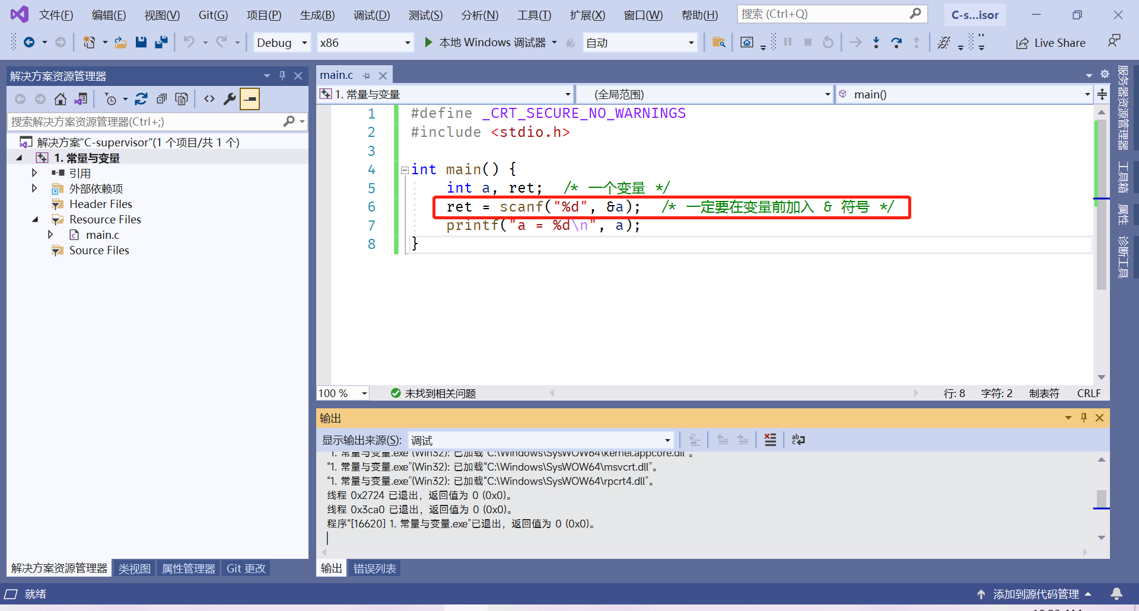Click the Solution Explorer search field

coord(157,121)
